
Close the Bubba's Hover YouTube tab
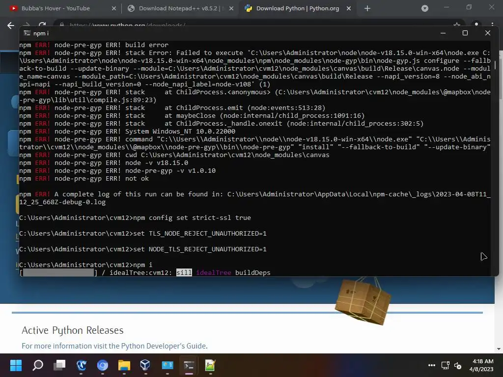[x=114, y=9]
